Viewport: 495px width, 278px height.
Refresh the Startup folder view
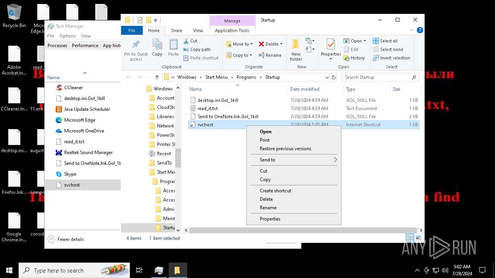[334, 77]
